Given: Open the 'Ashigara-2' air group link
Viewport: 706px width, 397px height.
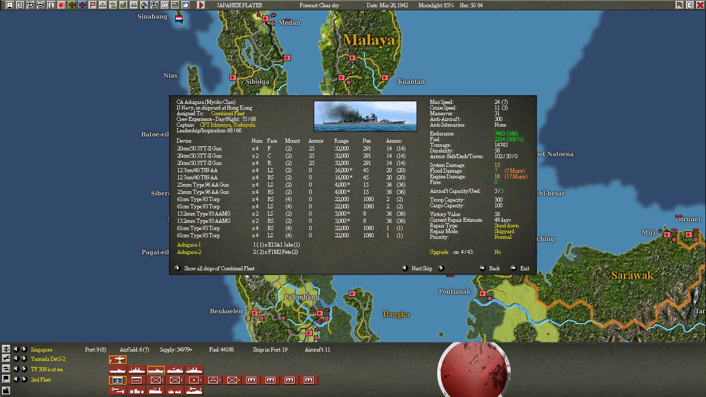Looking at the screenshot, I should 189,252.
